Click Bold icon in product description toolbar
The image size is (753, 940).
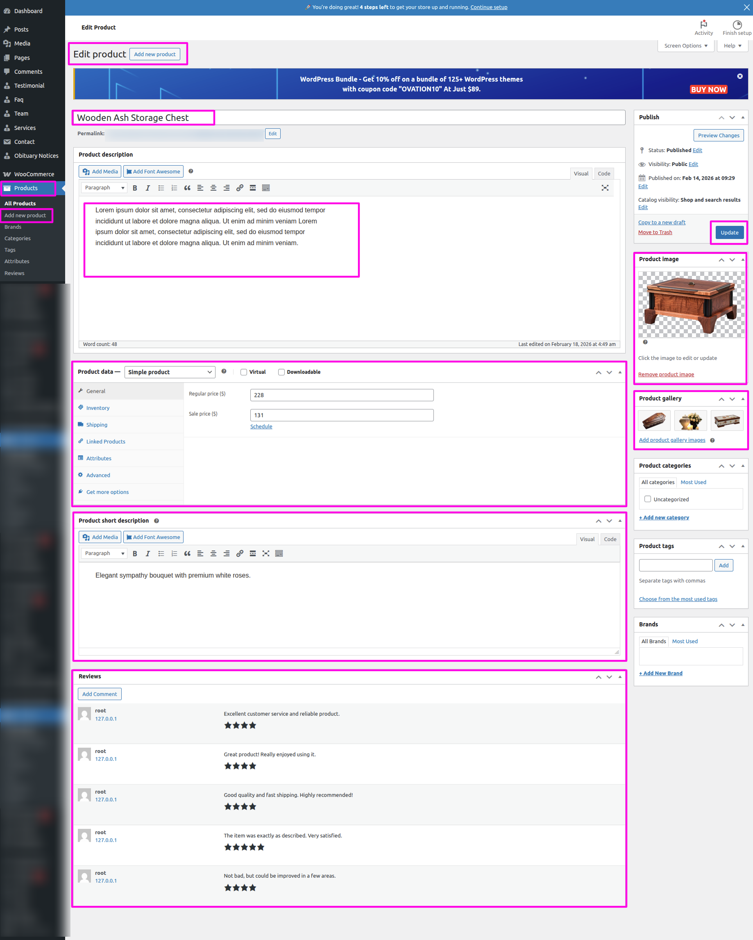(135, 188)
